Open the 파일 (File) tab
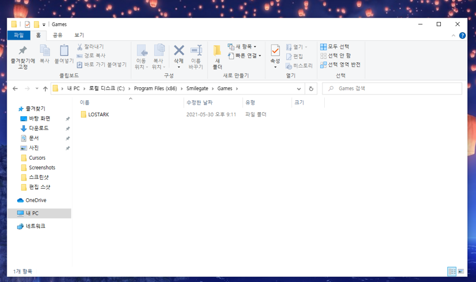476x282 pixels. 19,35
